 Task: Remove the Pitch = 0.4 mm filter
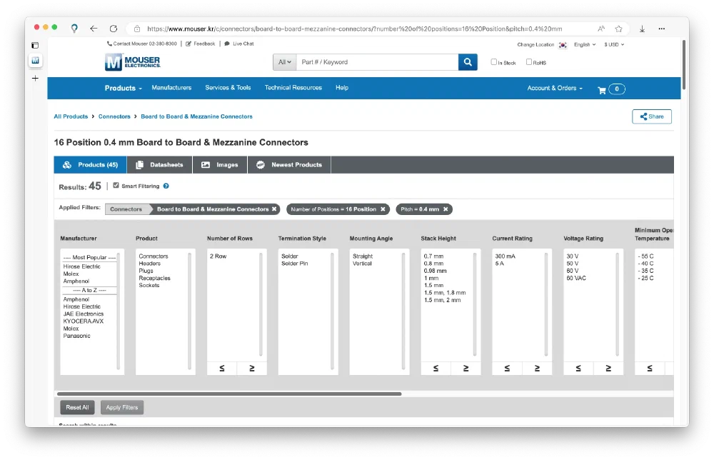point(446,209)
